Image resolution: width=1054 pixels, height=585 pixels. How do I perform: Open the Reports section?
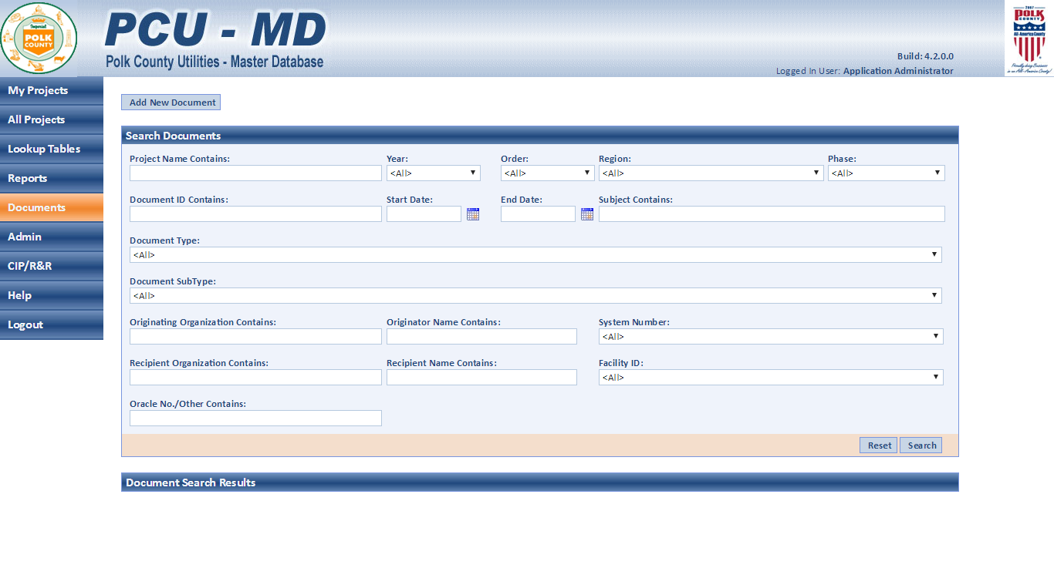point(51,179)
